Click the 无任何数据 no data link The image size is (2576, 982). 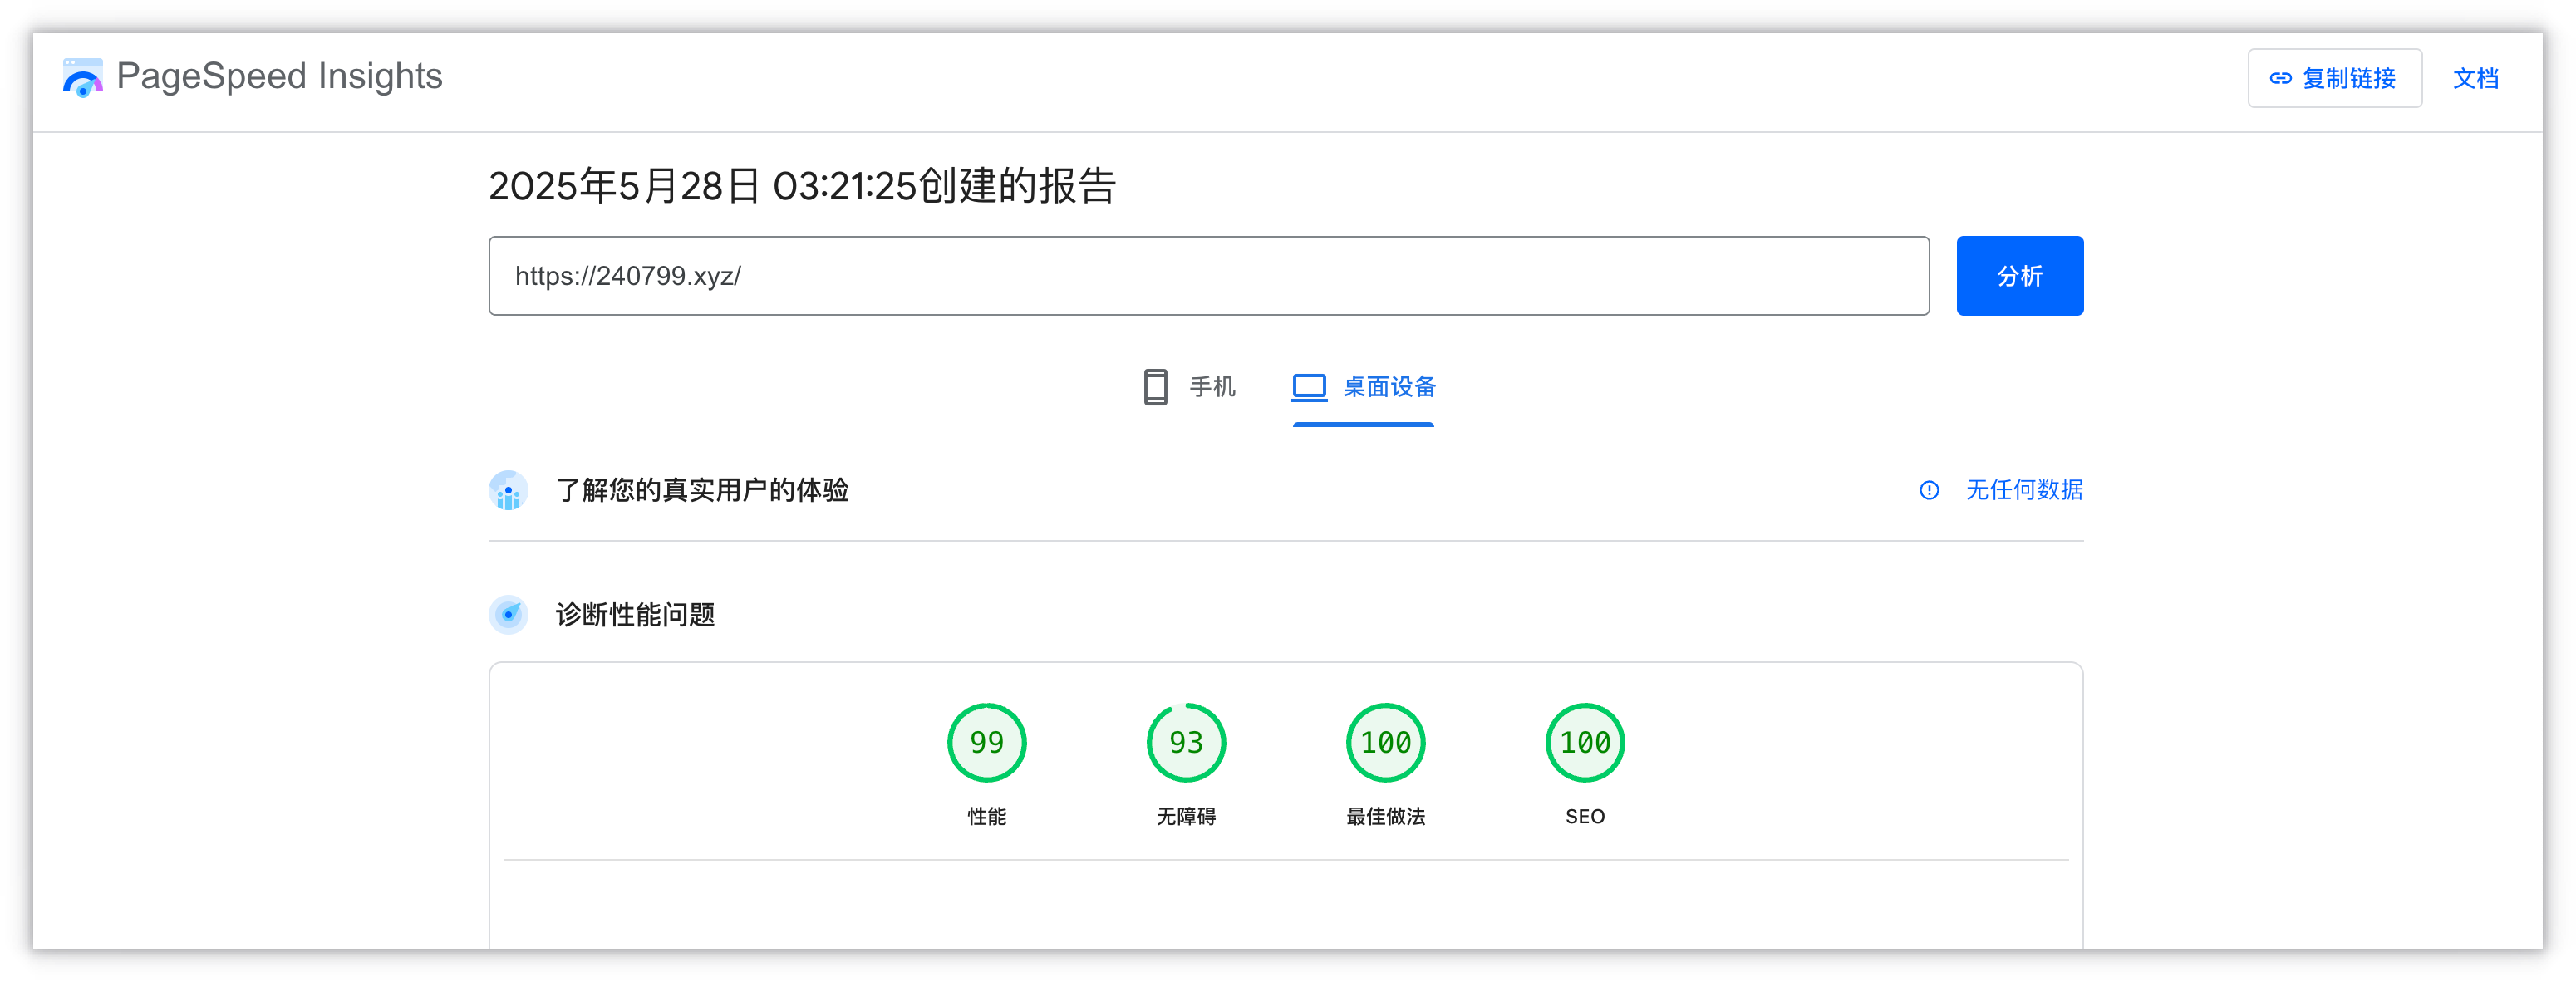pos(2024,490)
